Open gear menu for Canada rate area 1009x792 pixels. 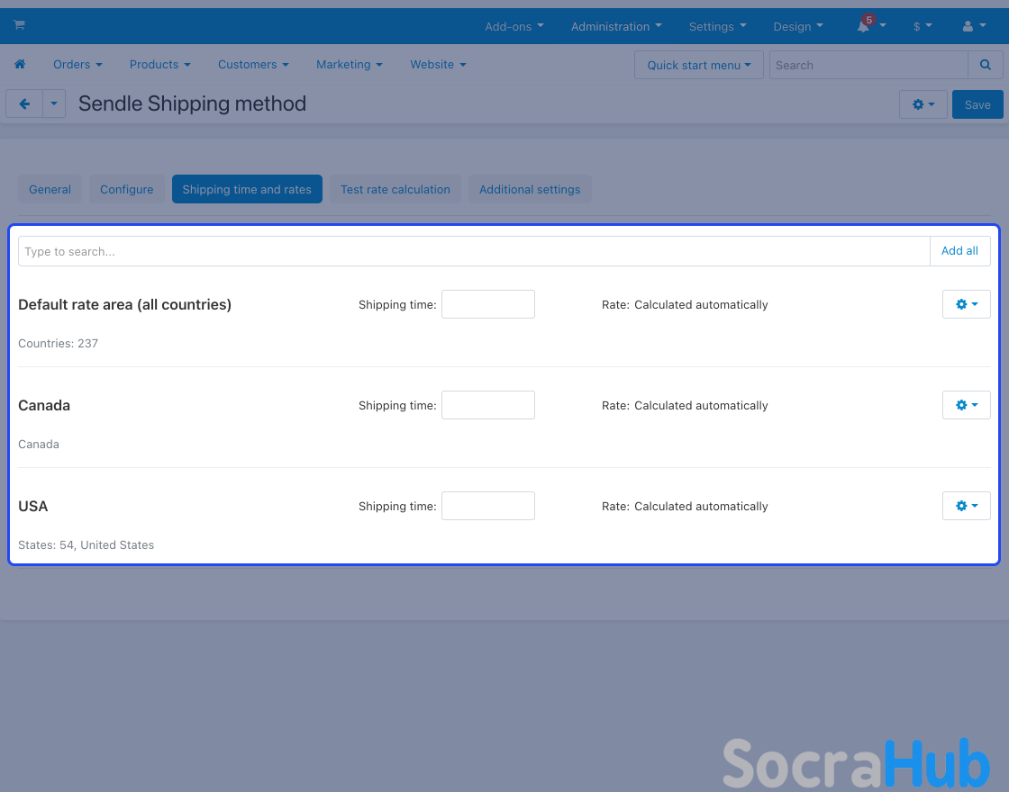pos(966,405)
